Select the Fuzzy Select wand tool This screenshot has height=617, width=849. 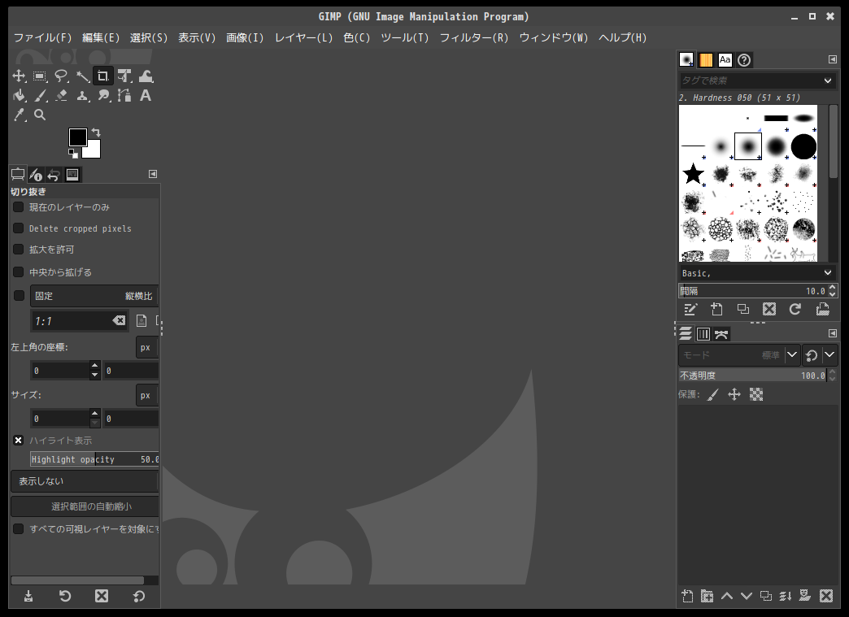tap(82, 76)
